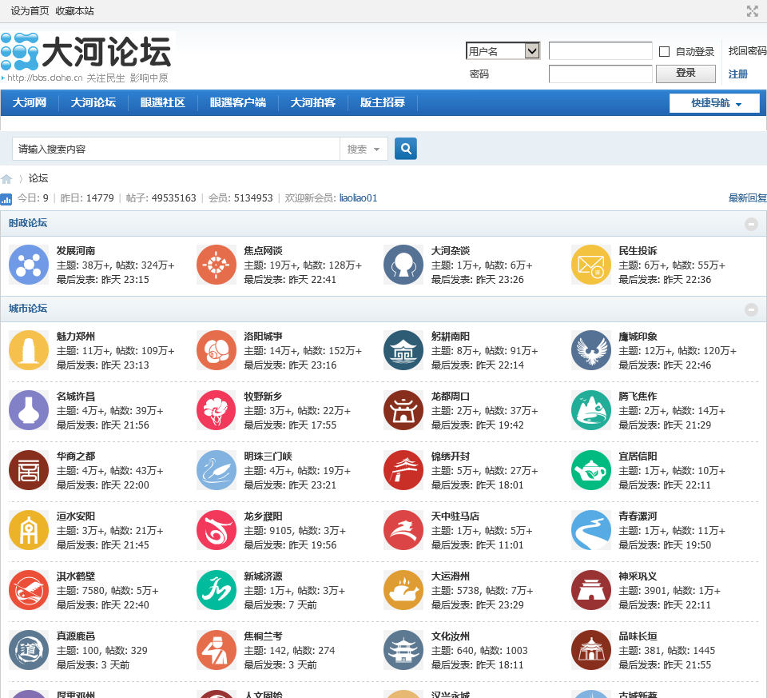The image size is (767, 698).
Task: Open the 快捷导航 dropdown
Action: click(x=714, y=103)
